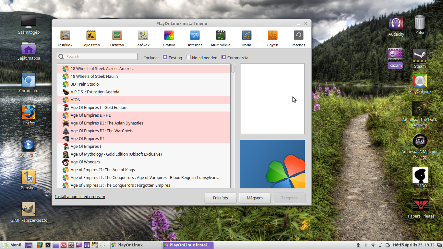Click the Bluetooth tray icon

pos(366,245)
